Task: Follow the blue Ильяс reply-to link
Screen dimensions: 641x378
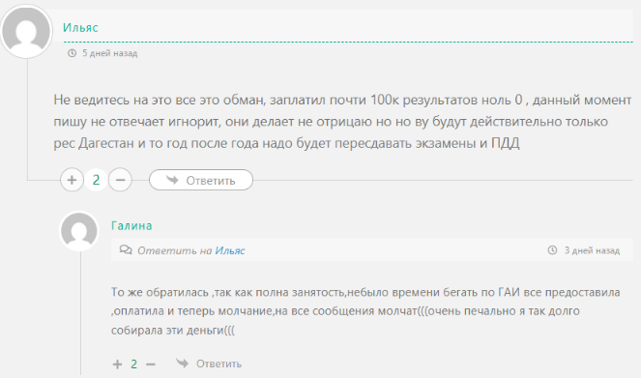Action: [230, 250]
